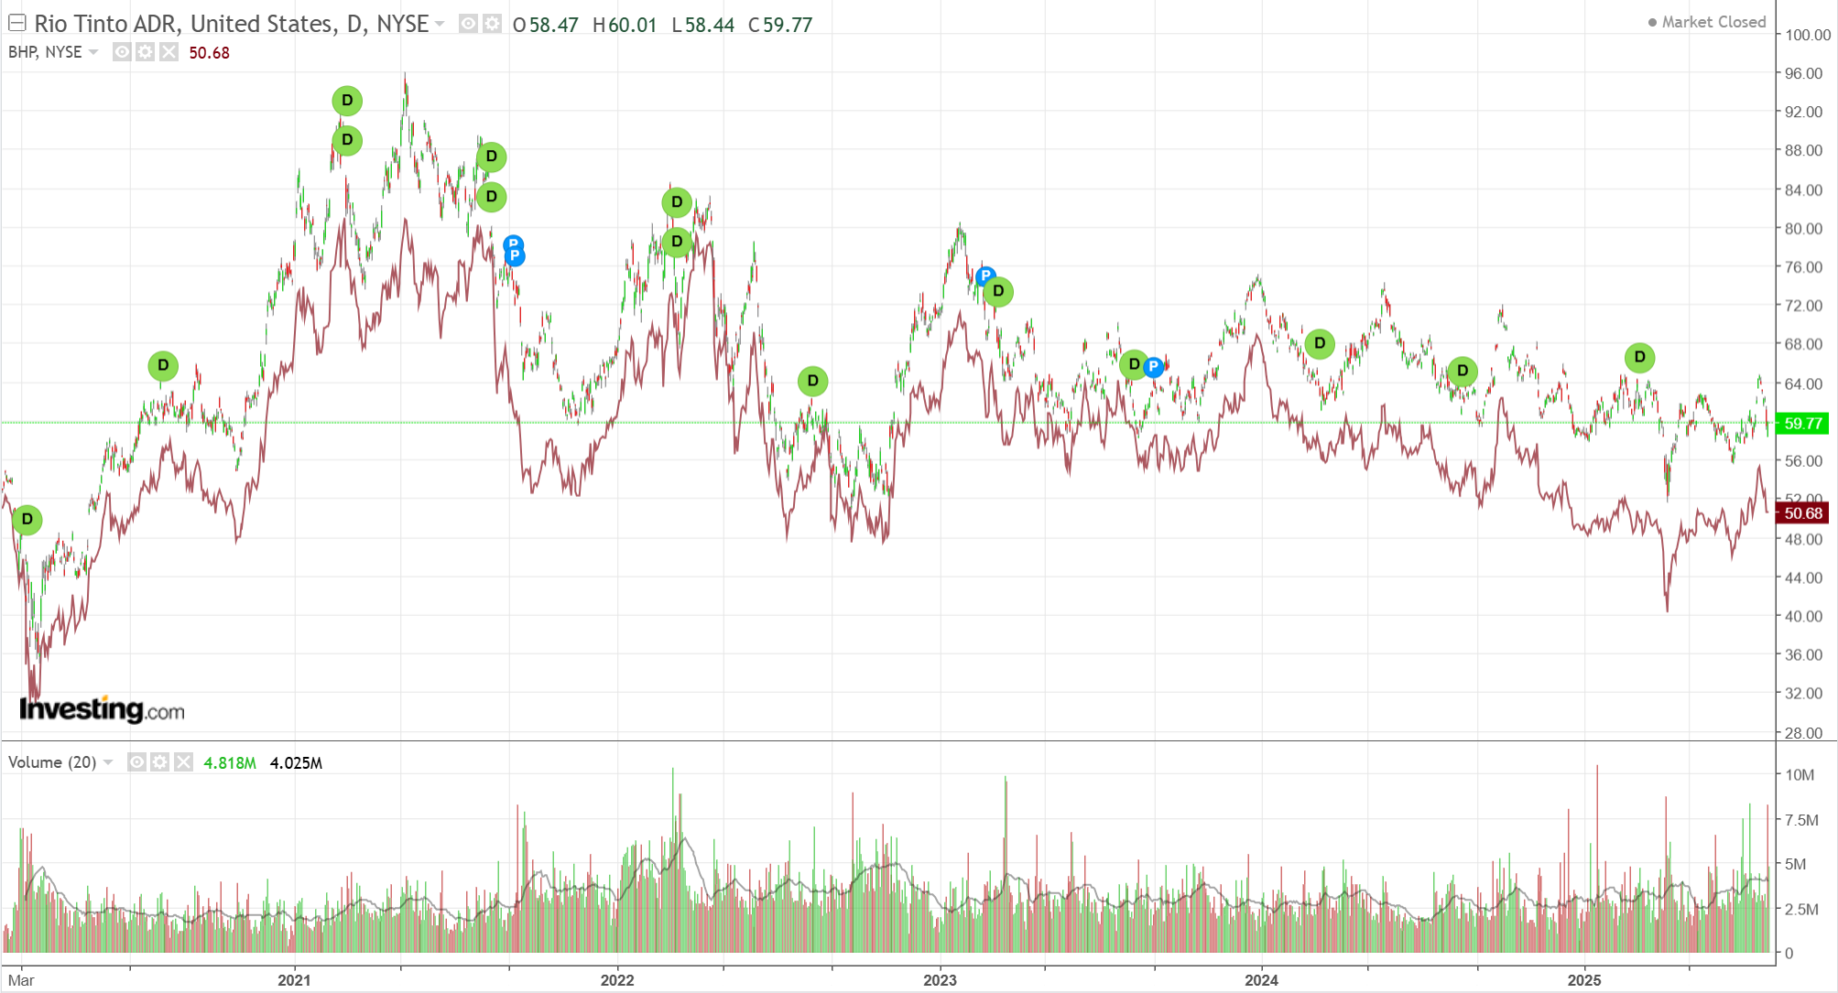Click the Investing.com logo link
This screenshot has height=993, width=1838.
[x=102, y=709]
